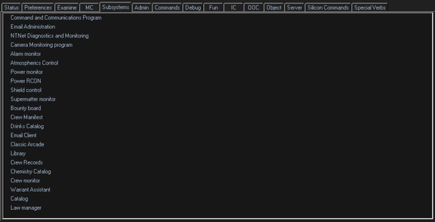
Task: Launch Atmospherics Control
Action: (x=34, y=63)
